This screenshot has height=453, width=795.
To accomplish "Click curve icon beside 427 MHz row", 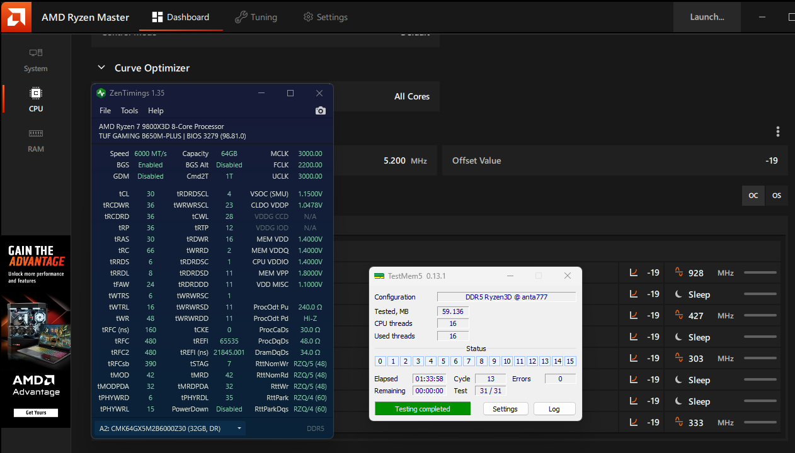I will (634, 315).
